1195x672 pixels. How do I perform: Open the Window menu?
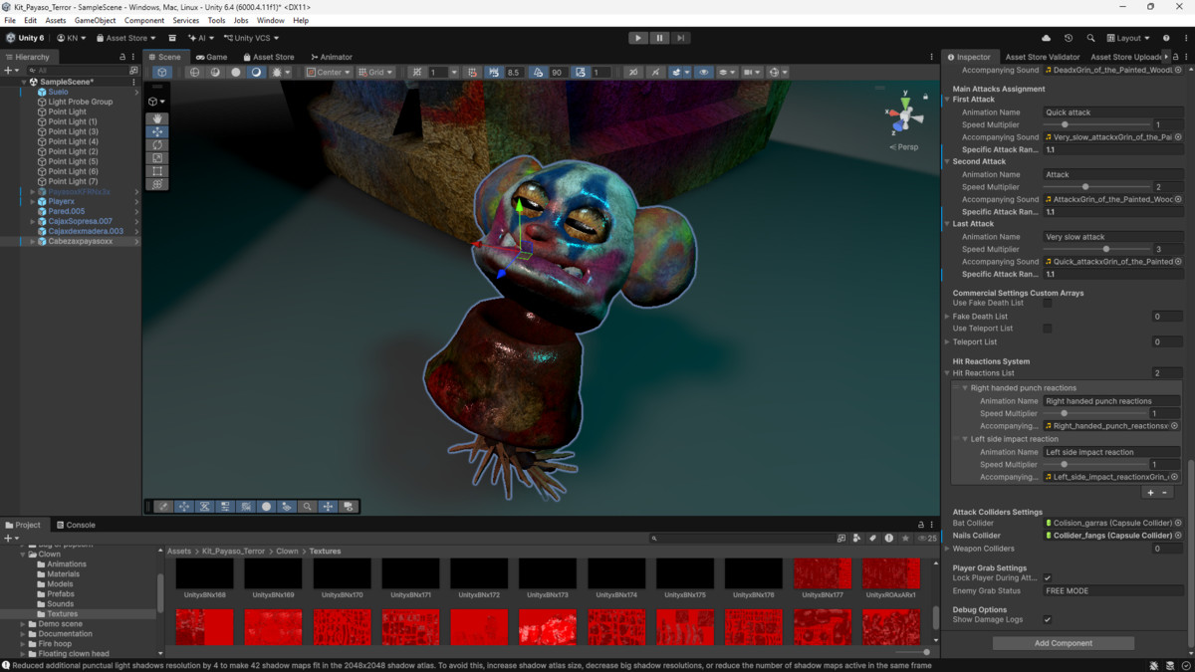coord(270,20)
